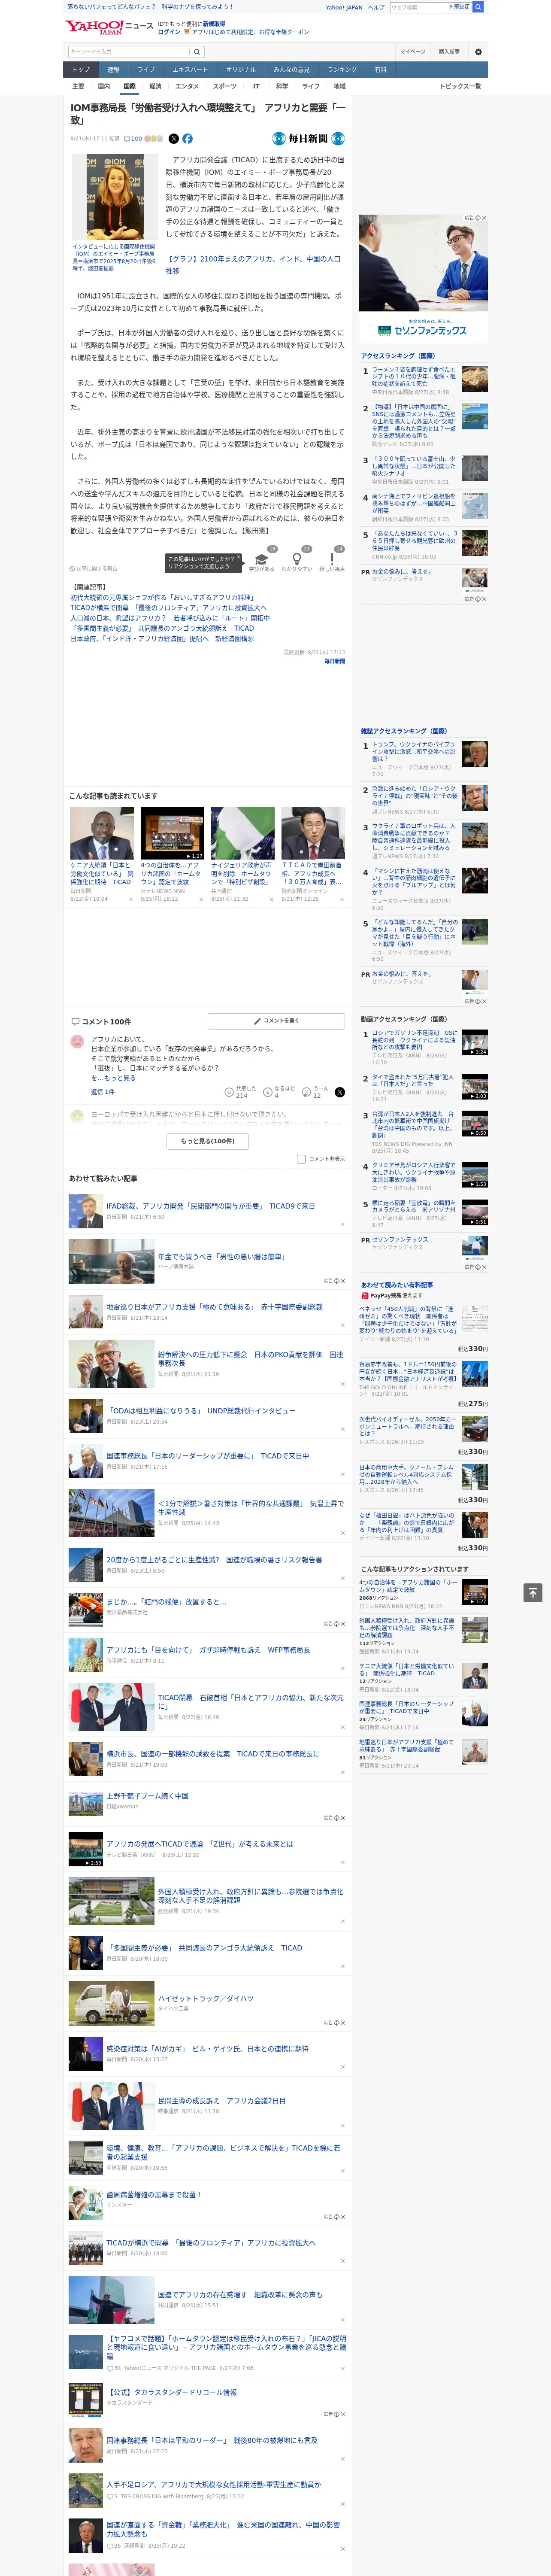This screenshot has width=551, height=2576.
Task: Open the スポーツ category tab
Action: (225, 86)
